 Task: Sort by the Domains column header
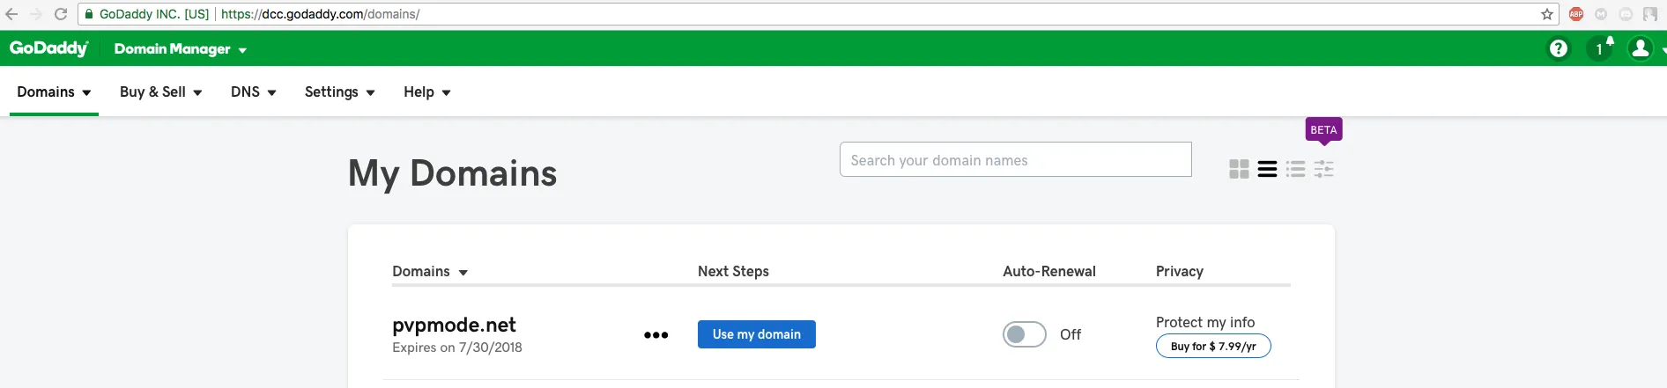(x=430, y=271)
